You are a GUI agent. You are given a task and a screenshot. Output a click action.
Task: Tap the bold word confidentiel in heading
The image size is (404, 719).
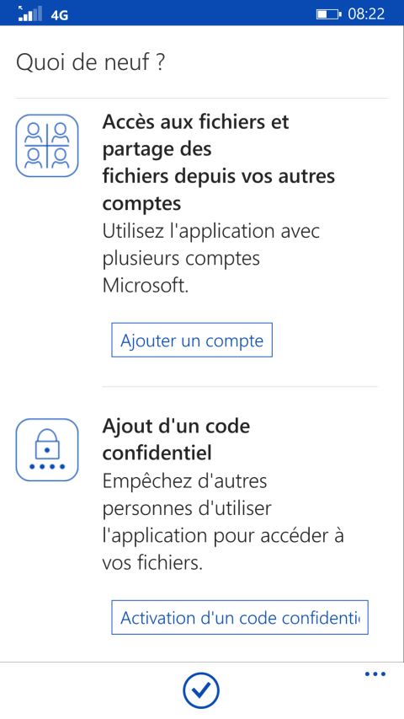pyautogui.click(x=157, y=453)
